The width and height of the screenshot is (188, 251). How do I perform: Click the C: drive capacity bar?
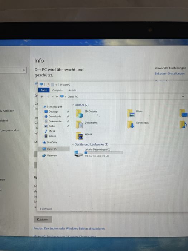tap(104, 153)
